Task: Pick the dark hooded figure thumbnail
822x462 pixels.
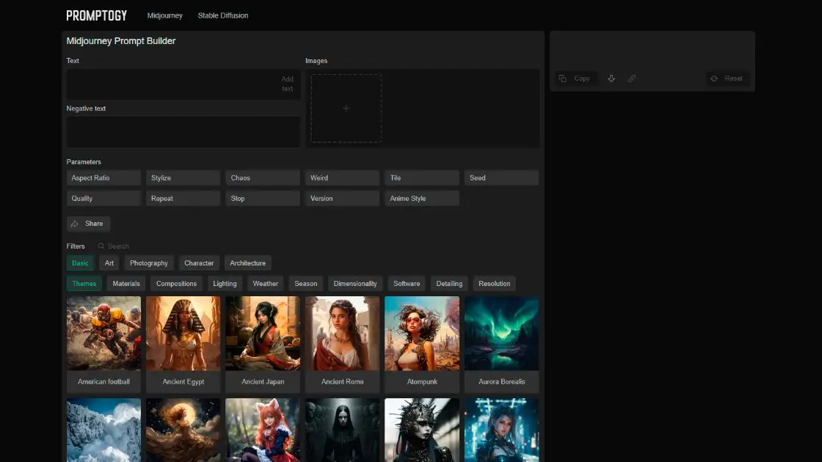Action: 342,430
